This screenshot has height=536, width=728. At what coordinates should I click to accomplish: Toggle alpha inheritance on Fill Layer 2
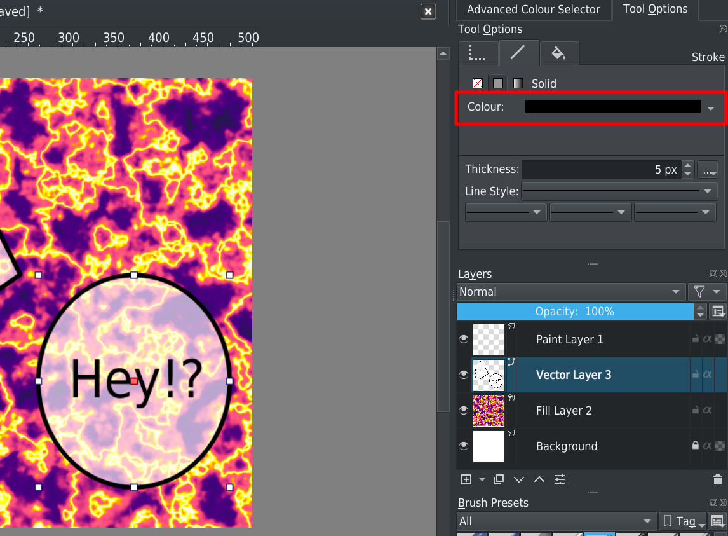707,409
